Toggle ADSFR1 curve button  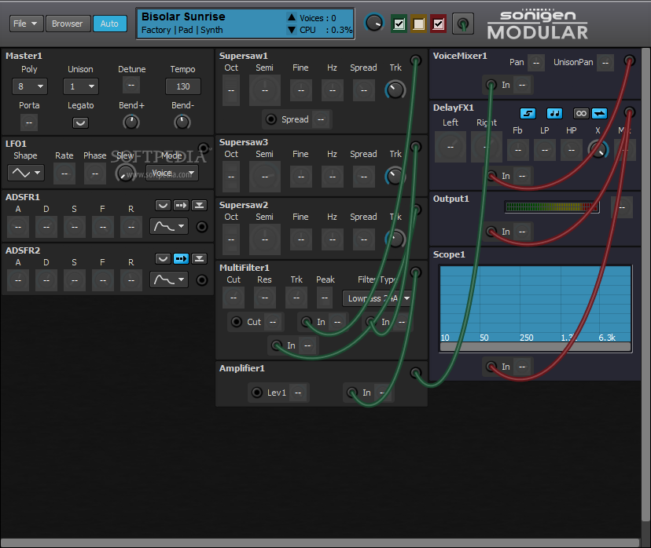pos(163,205)
